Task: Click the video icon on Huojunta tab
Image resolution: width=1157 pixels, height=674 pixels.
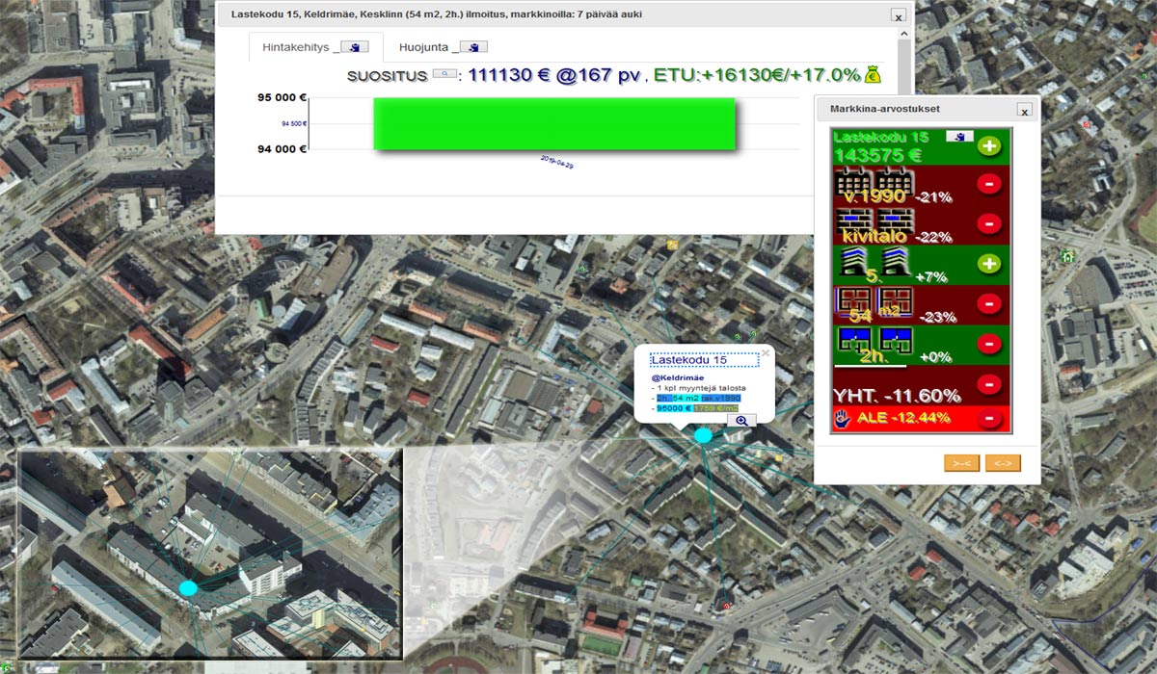Action: (473, 46)
